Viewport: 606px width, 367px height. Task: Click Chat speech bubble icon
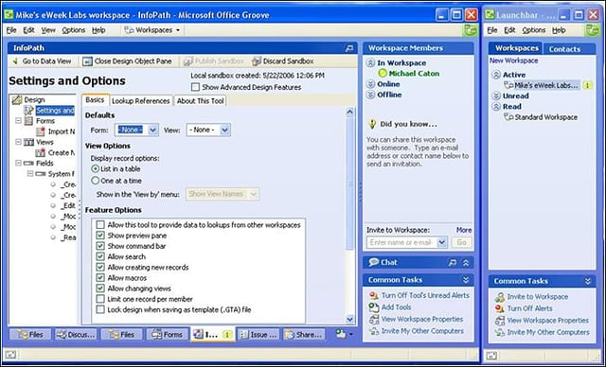click(373, 262)
